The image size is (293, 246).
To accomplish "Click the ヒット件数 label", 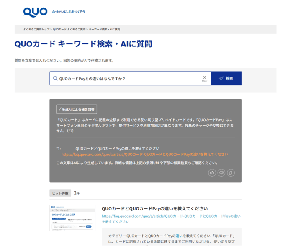I will [x=60, y=193].
